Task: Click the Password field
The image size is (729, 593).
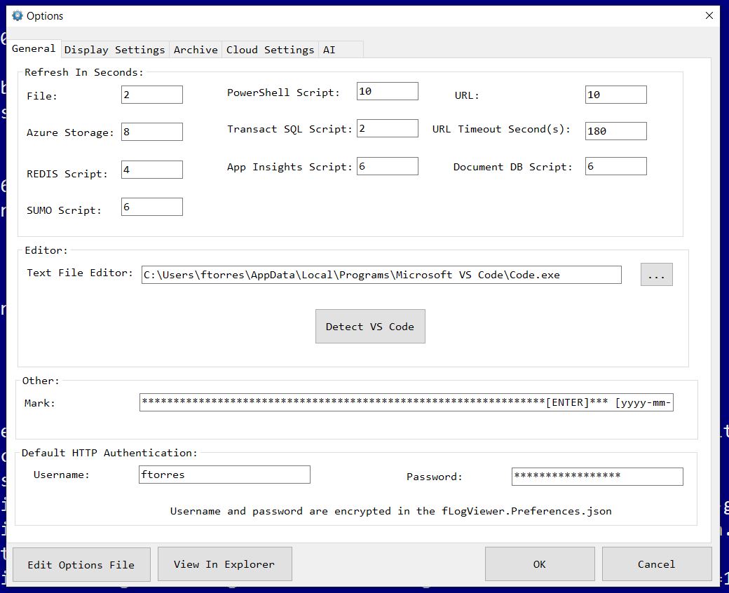Action: 597,477
